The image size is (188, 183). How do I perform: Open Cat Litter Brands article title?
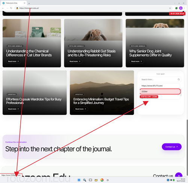click(x=29, y=53)
